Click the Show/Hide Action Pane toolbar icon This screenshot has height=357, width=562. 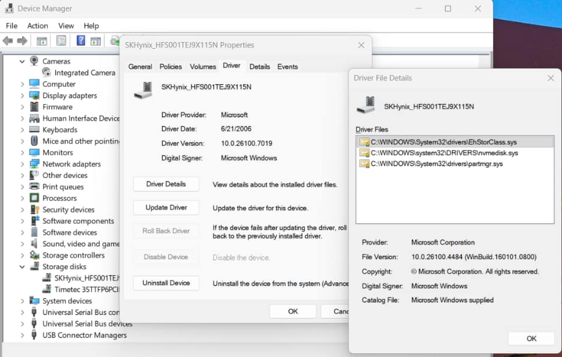[x=95, y=41]
